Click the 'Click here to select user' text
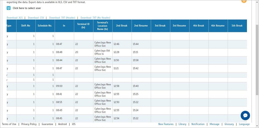This screenshot has height=128, width=259. pos(27,8)
